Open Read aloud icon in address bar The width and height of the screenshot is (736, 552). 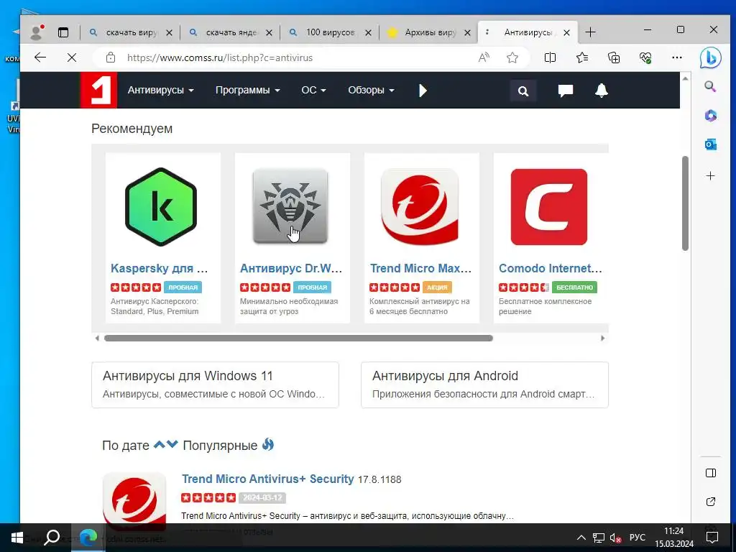[x=484, y=57]
